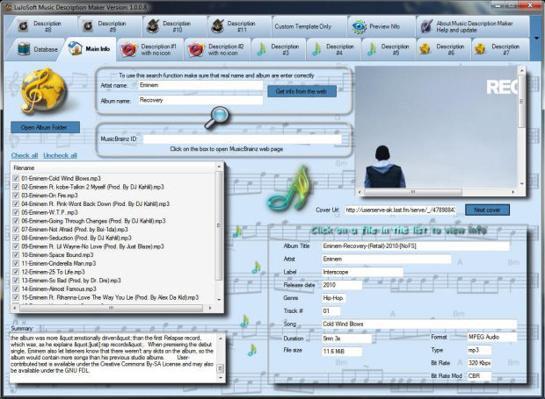Click the icon on Description #8 tab

(x=23, y=26)
